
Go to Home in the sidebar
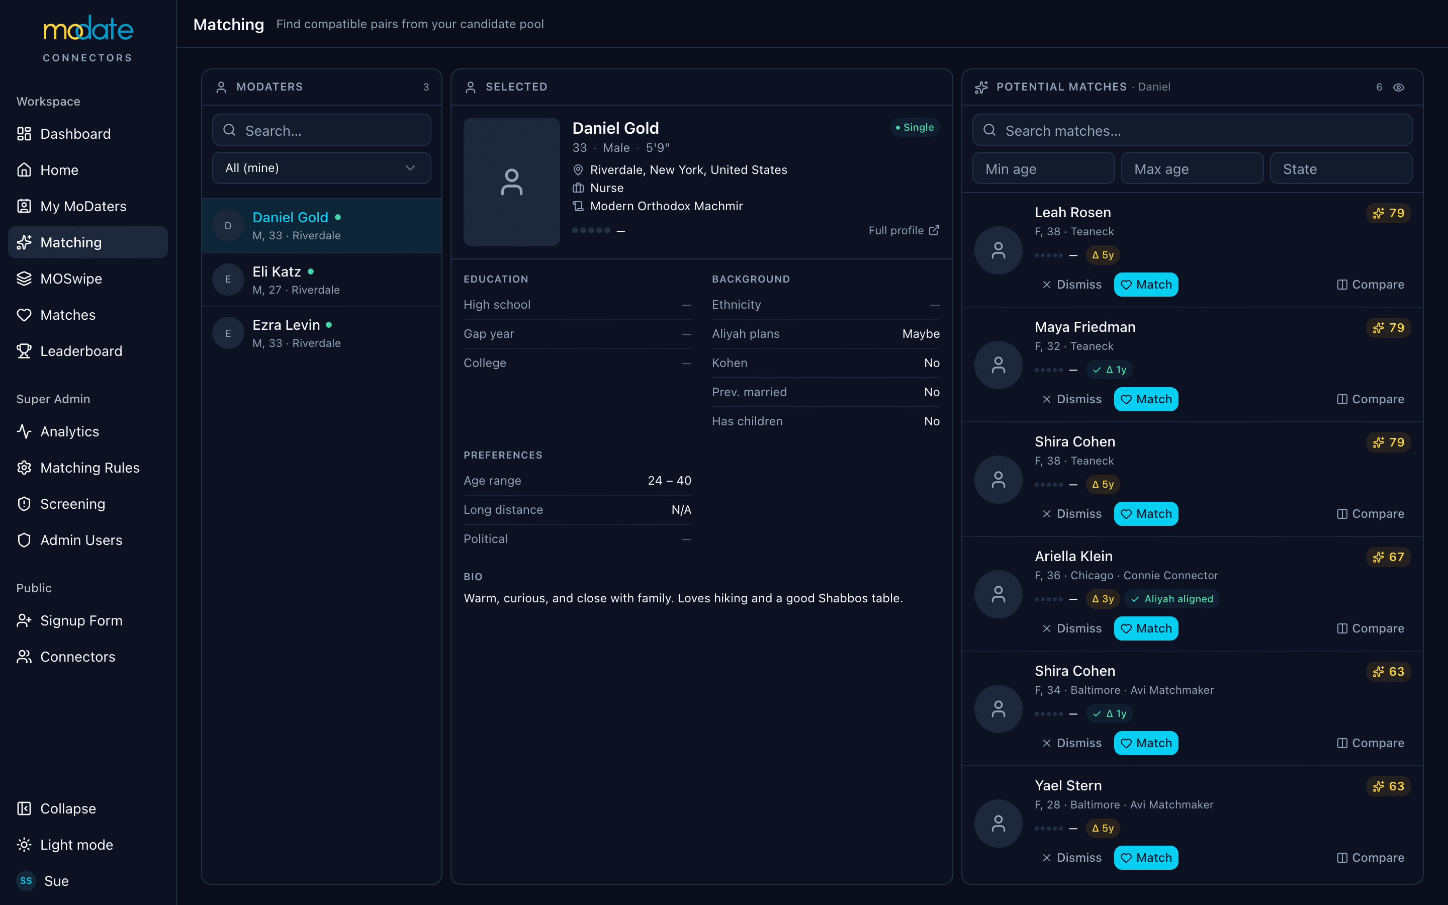click(x=87, y=170)
